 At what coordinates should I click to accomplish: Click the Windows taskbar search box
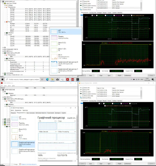22,79
